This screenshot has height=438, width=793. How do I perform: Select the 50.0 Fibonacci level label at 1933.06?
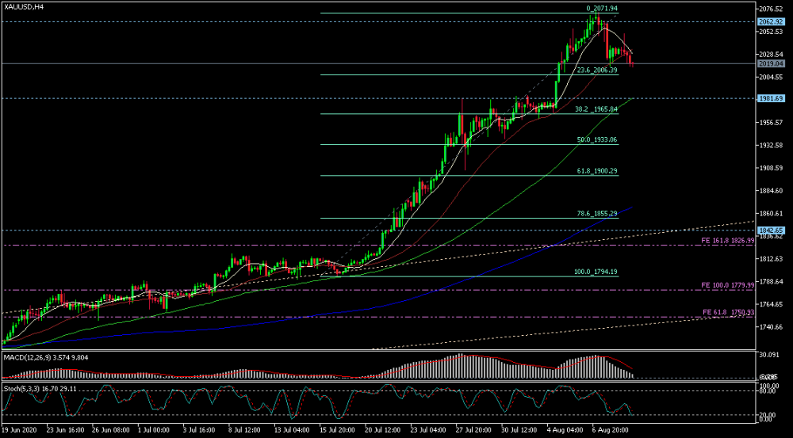point(597,140)
